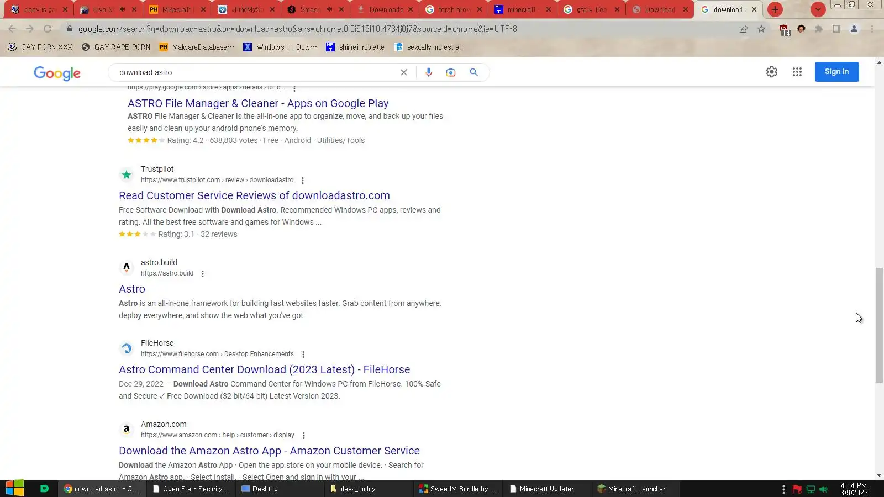
Task: Open the more options dots for astro.build result
Action: (203, 274)
